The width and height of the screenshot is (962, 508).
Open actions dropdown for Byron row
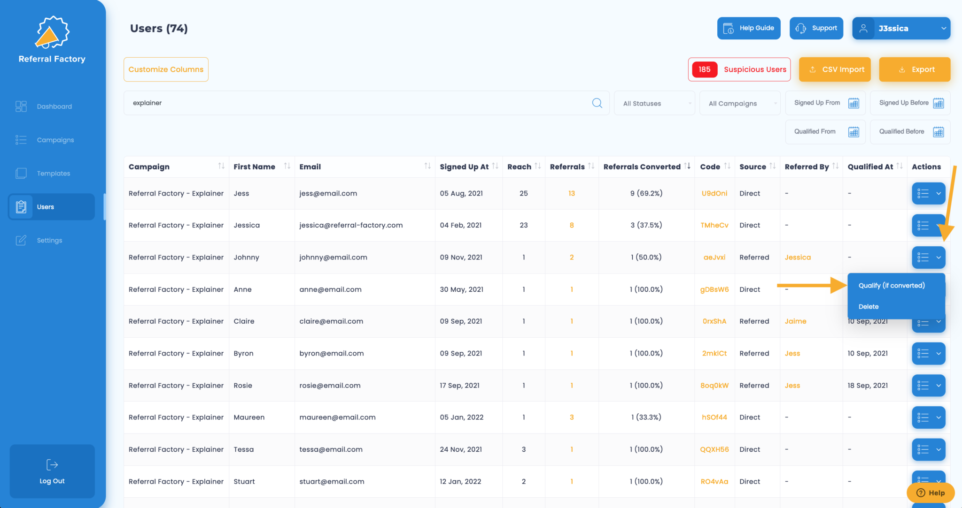pyautogui.click(x=929, y=353)
